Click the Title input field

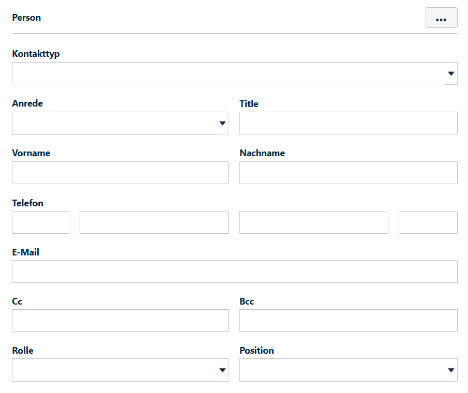click(x=349, y=123)
